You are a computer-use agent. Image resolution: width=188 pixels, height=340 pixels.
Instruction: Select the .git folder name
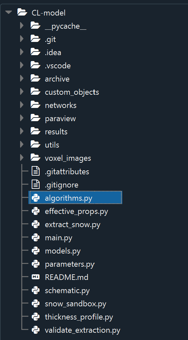(50, 40)
